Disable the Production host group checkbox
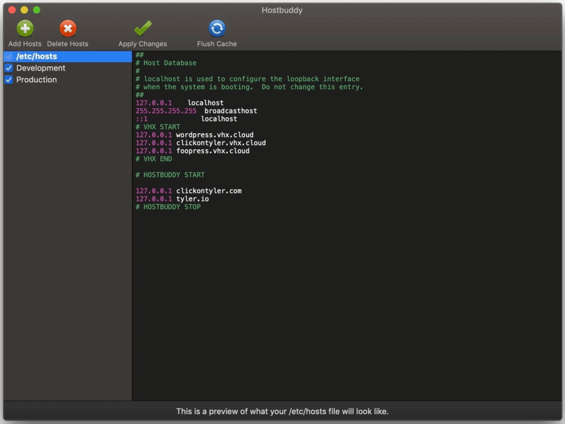 tap(9, 79)
